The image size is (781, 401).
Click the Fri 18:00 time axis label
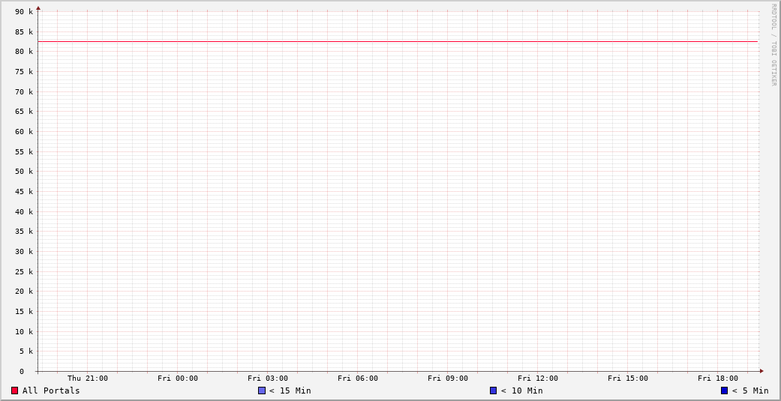point(718,379)
